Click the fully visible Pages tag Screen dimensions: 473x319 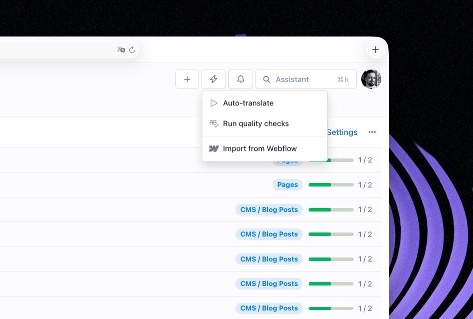288,184
